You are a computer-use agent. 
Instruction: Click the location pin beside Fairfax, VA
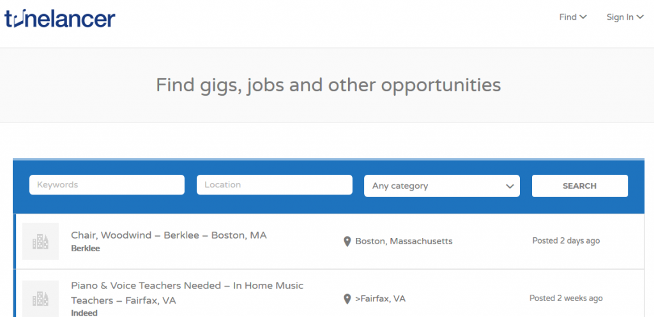click(x=347, y=299)
